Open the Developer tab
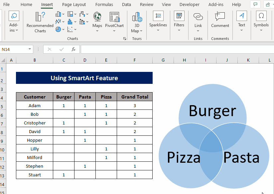The width and height of the screenshot is (274, 194). tap(189, 4)
